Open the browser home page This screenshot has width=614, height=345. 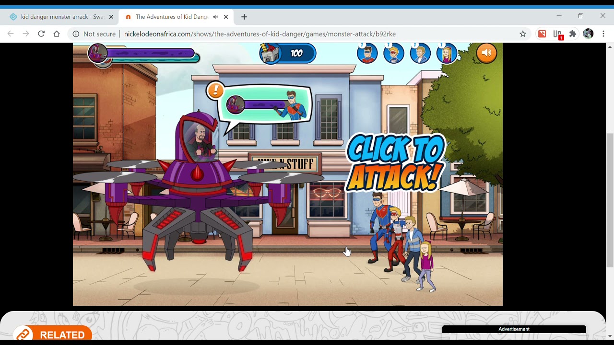(x=57, y=34)
